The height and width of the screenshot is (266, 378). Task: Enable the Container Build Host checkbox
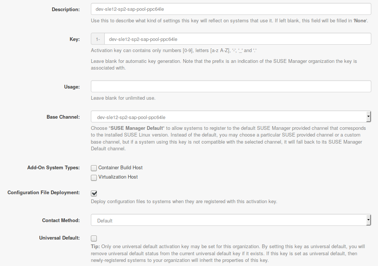click(x=94, y=168)
